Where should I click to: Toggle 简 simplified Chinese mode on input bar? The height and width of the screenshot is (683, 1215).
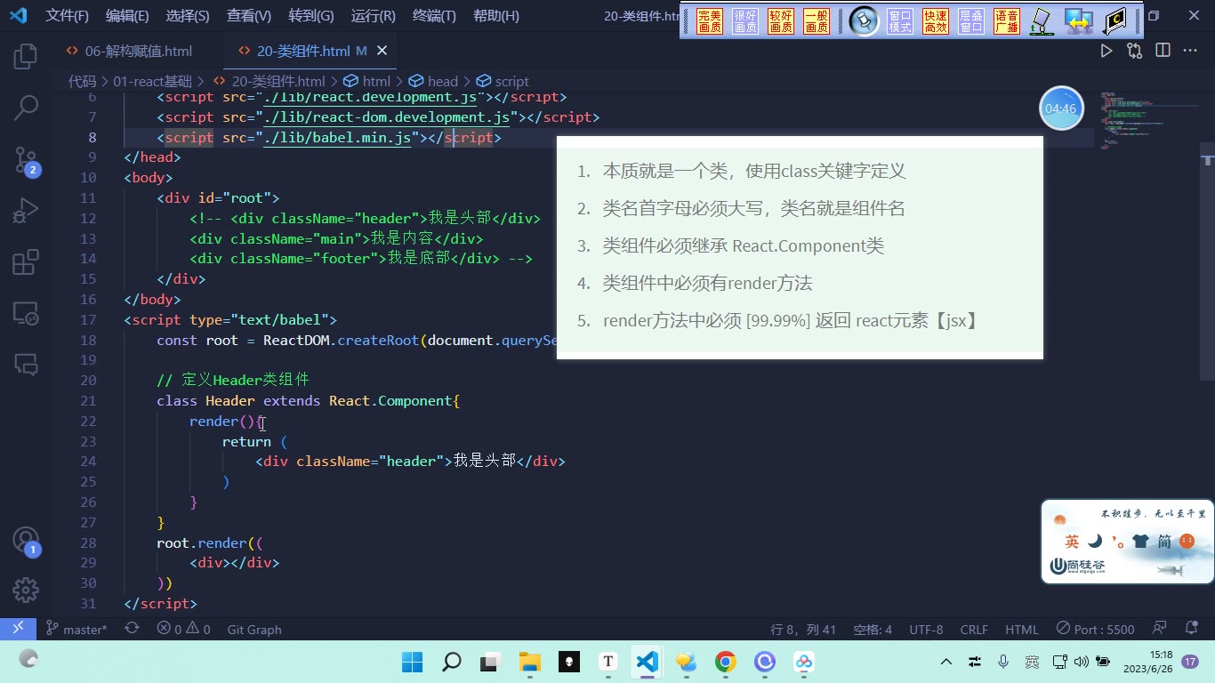[1164, 542]
